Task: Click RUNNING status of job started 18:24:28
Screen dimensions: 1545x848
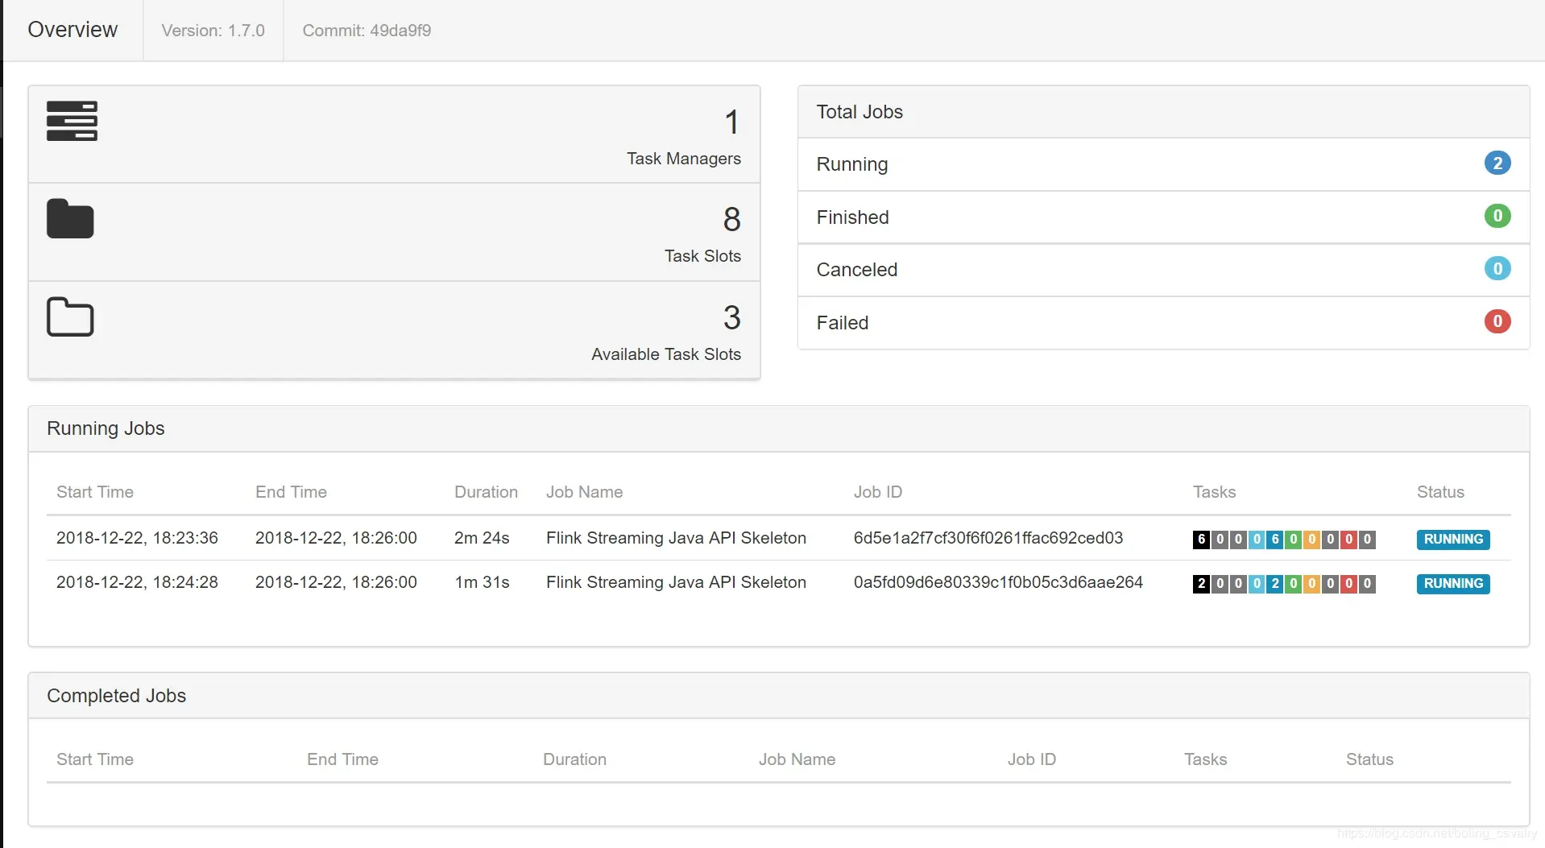Action: pyautogui.click(x=1452, y=583)
